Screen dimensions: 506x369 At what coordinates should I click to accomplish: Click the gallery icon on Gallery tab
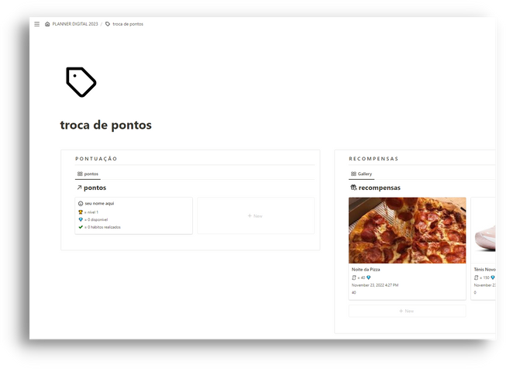[353, 174]
